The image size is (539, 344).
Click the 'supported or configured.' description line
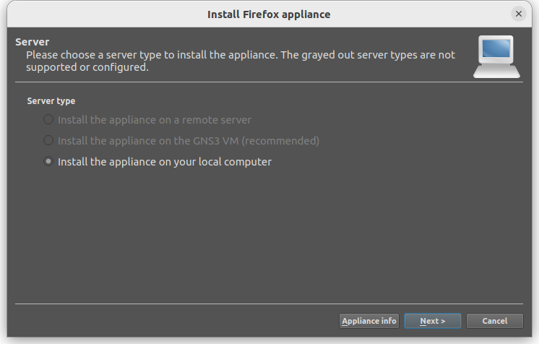click(87, 67)
